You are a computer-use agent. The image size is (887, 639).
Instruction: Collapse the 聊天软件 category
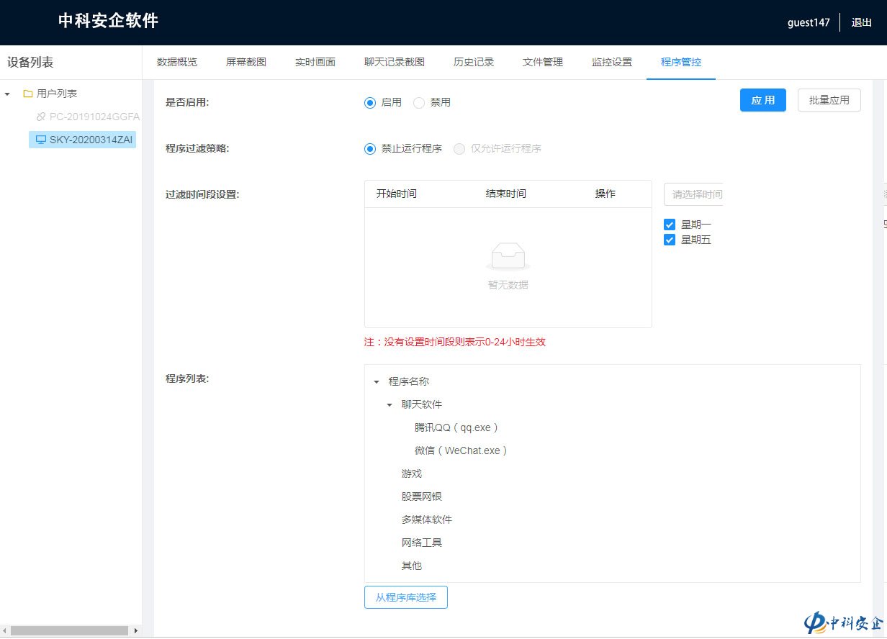tap(390, 405)
